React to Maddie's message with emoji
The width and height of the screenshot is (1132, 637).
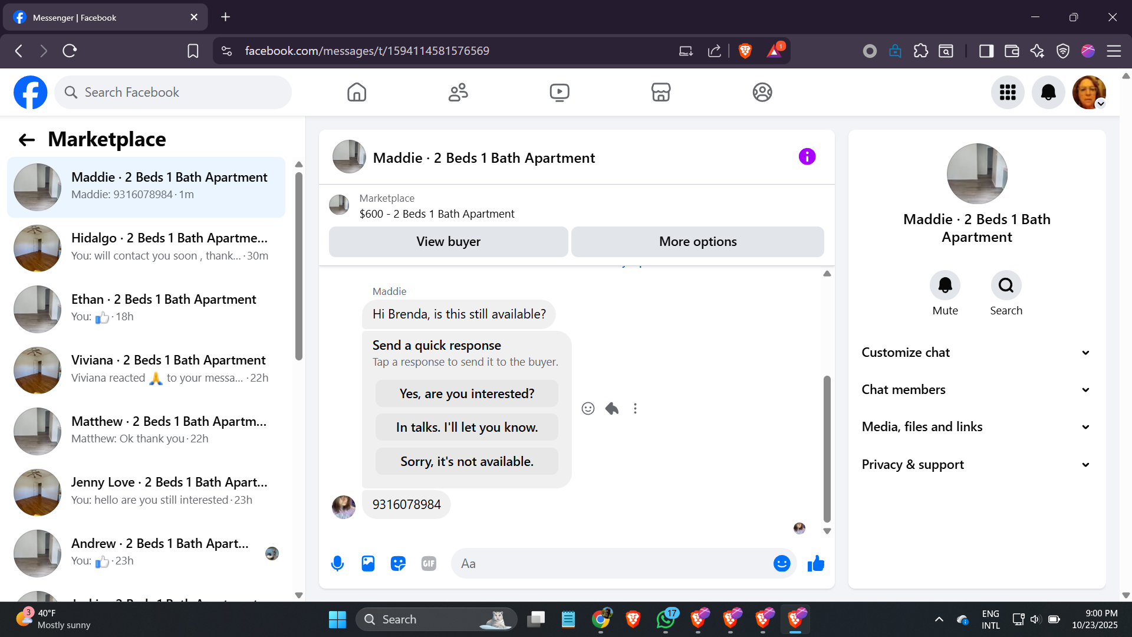point(588,409)
